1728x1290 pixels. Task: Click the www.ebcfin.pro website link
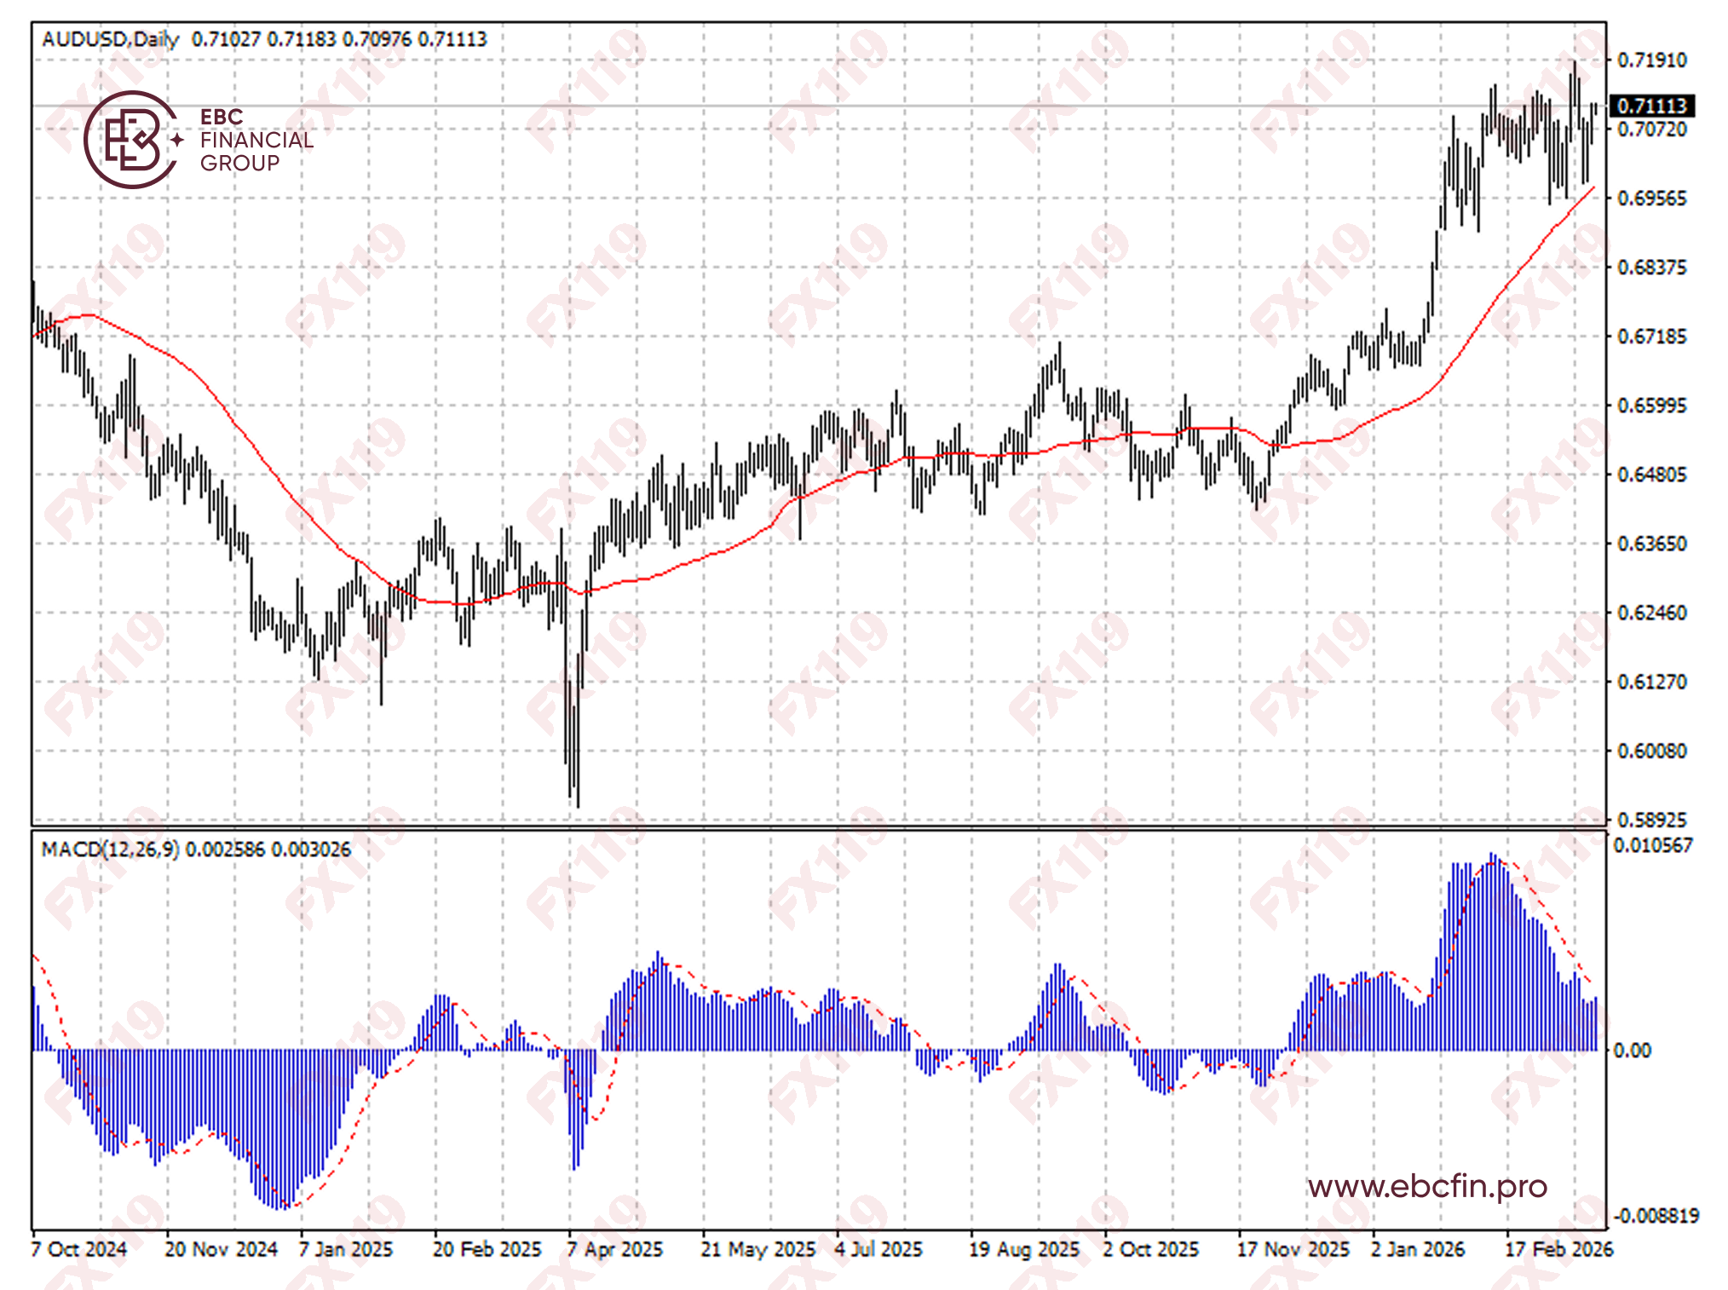[x=1427, y=1186]
